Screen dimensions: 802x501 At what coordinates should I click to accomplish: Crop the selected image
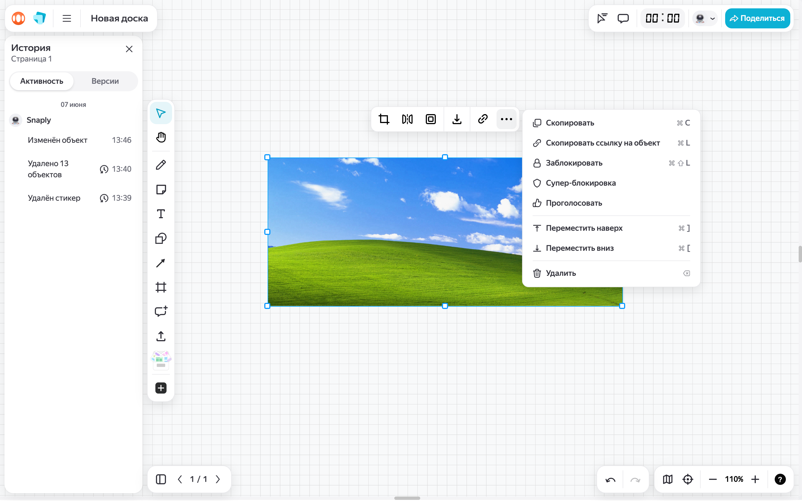click(384, 119)
